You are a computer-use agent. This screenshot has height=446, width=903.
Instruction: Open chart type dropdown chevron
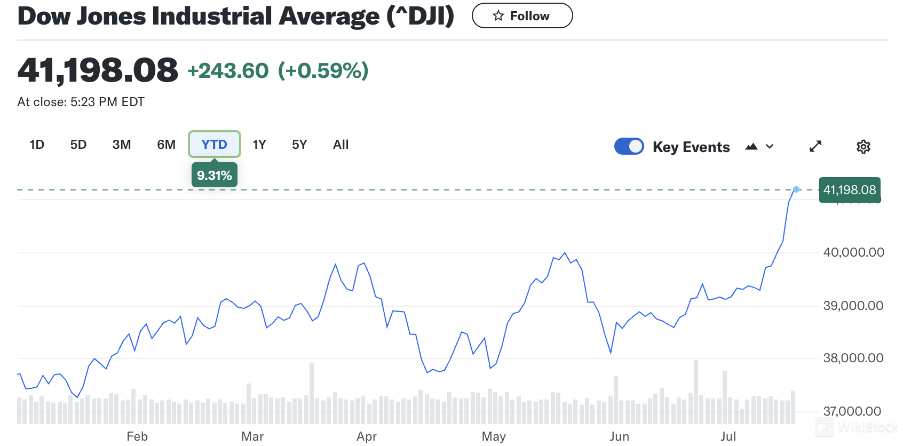(x=770, y=147)
